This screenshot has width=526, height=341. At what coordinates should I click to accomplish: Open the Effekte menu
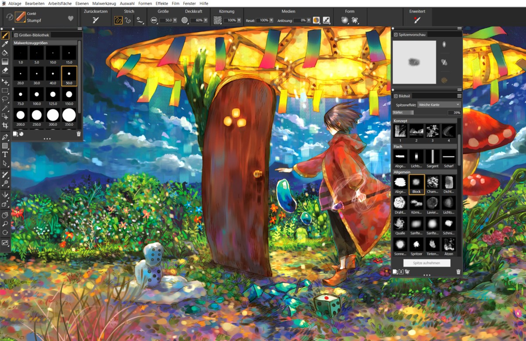point(162,3)
